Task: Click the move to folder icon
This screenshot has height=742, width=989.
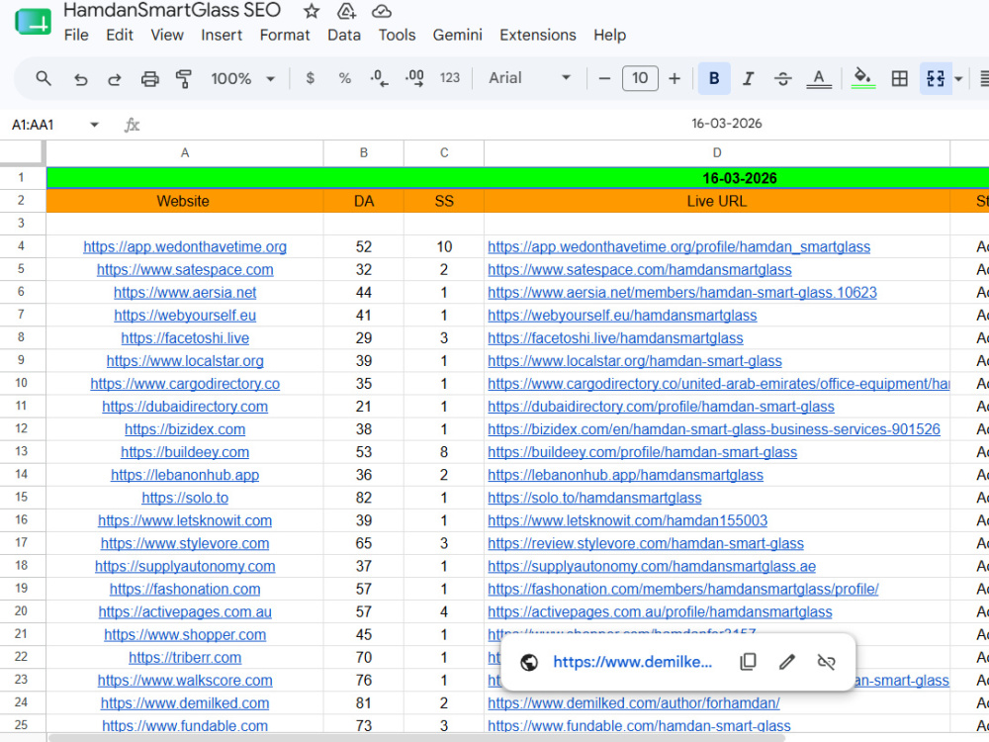Action: pos(346,11)
